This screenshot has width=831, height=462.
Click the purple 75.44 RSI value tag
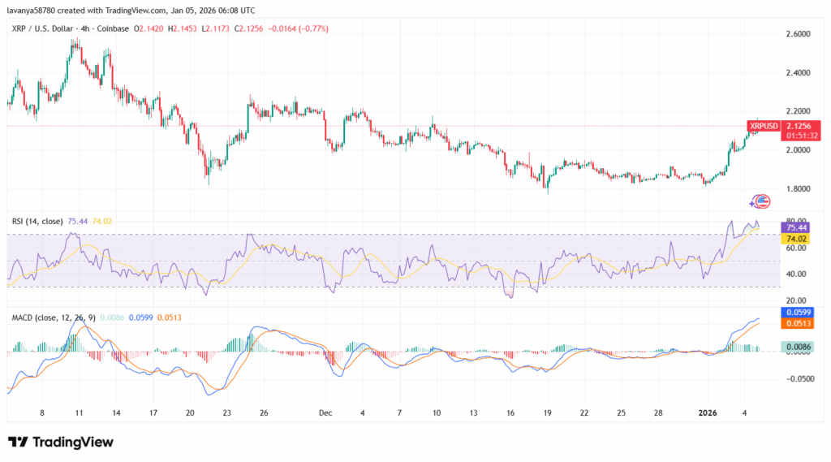click(x=795, y=229)
